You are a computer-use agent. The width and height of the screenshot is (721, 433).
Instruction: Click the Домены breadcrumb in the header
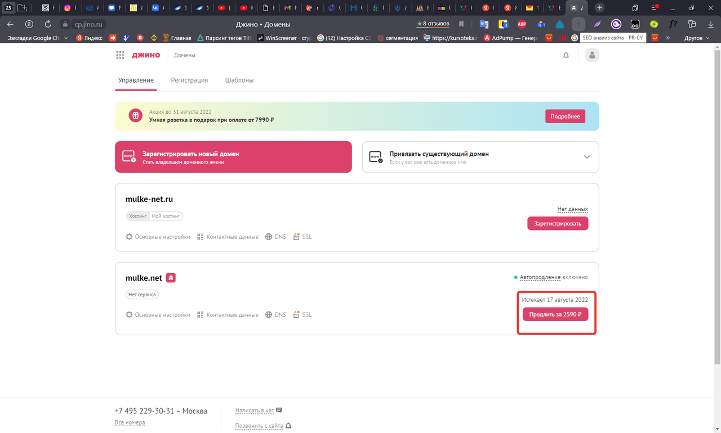coord(185,55)
